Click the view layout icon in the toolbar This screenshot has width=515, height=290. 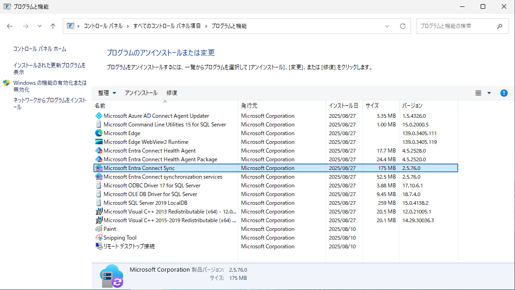point(478,93)
